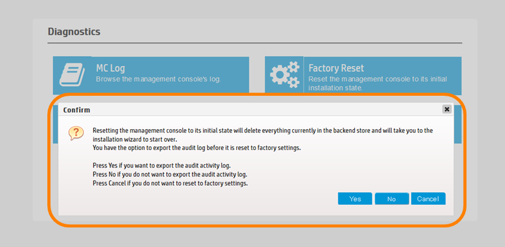Open the MC Log tile title

pyautogui.click(x=110, y=68)
